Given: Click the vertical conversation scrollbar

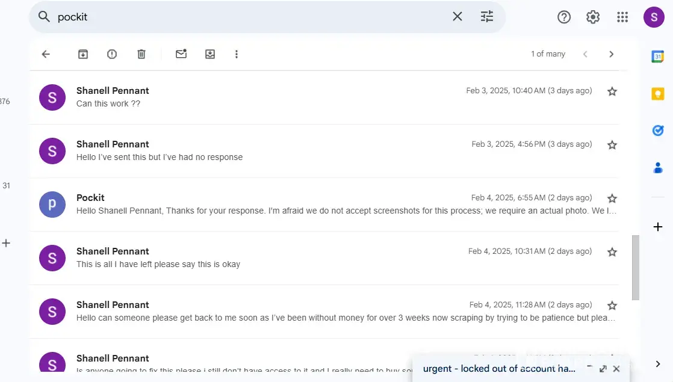Looking at the screenshot, I should (x=635, y=268).
